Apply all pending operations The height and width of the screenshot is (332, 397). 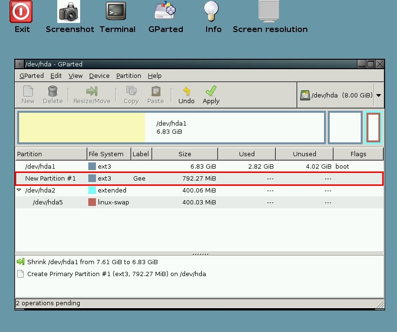pyautogui.click(x=211, y=95)
